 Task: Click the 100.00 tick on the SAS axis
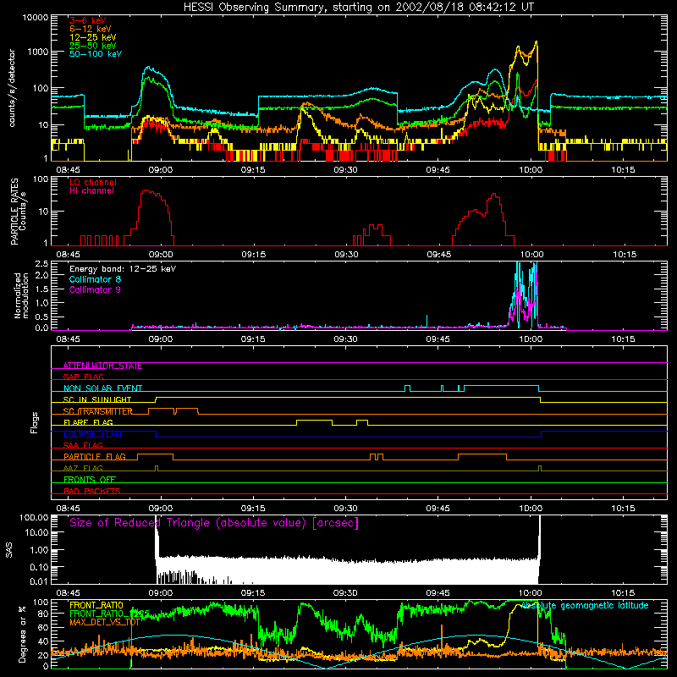[34, 517]
